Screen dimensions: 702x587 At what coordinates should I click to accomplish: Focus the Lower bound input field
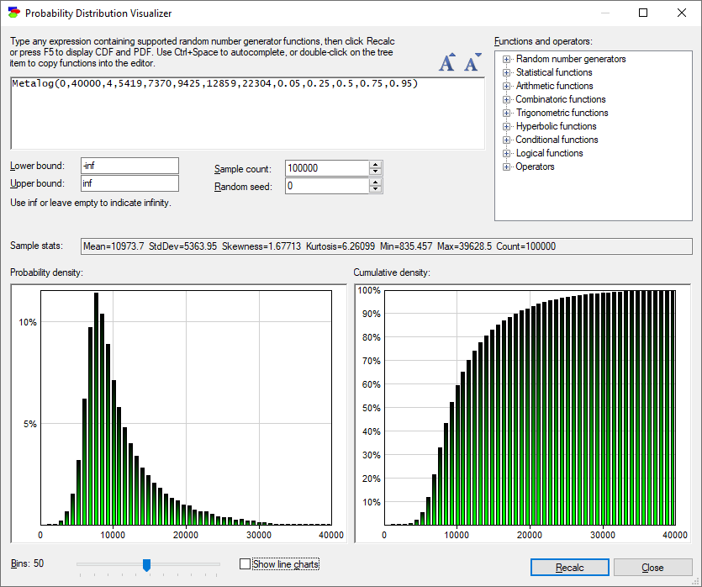[129, 166]
